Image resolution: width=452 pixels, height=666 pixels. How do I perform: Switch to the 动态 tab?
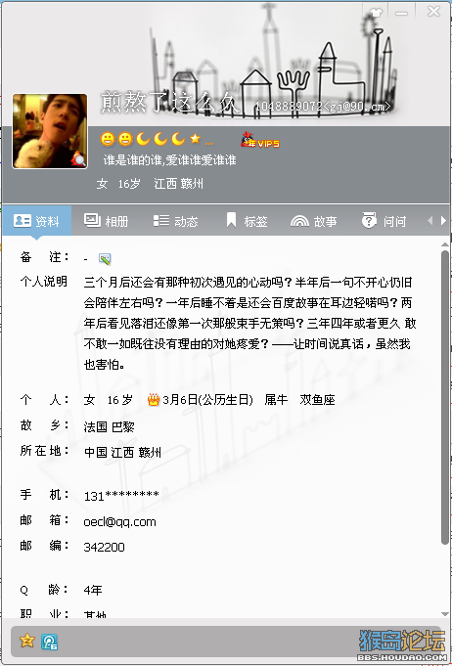(x=175, y=221)
